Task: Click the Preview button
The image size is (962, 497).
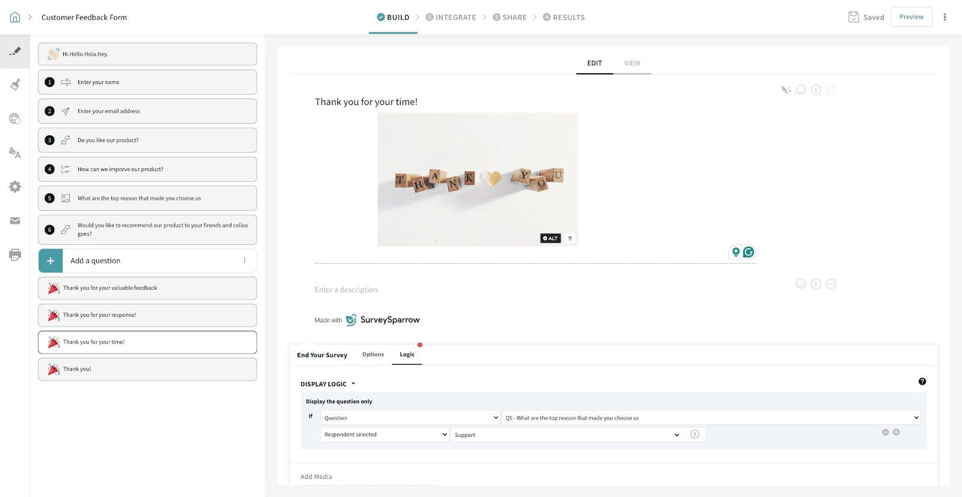Action: pos(911,17)
